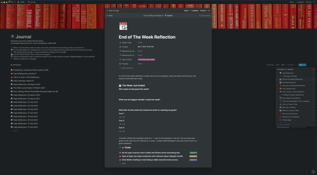Click the Sort option in toolbar
Image resolution: width=317 pixels, height=175 pixels.
(283, 65)
